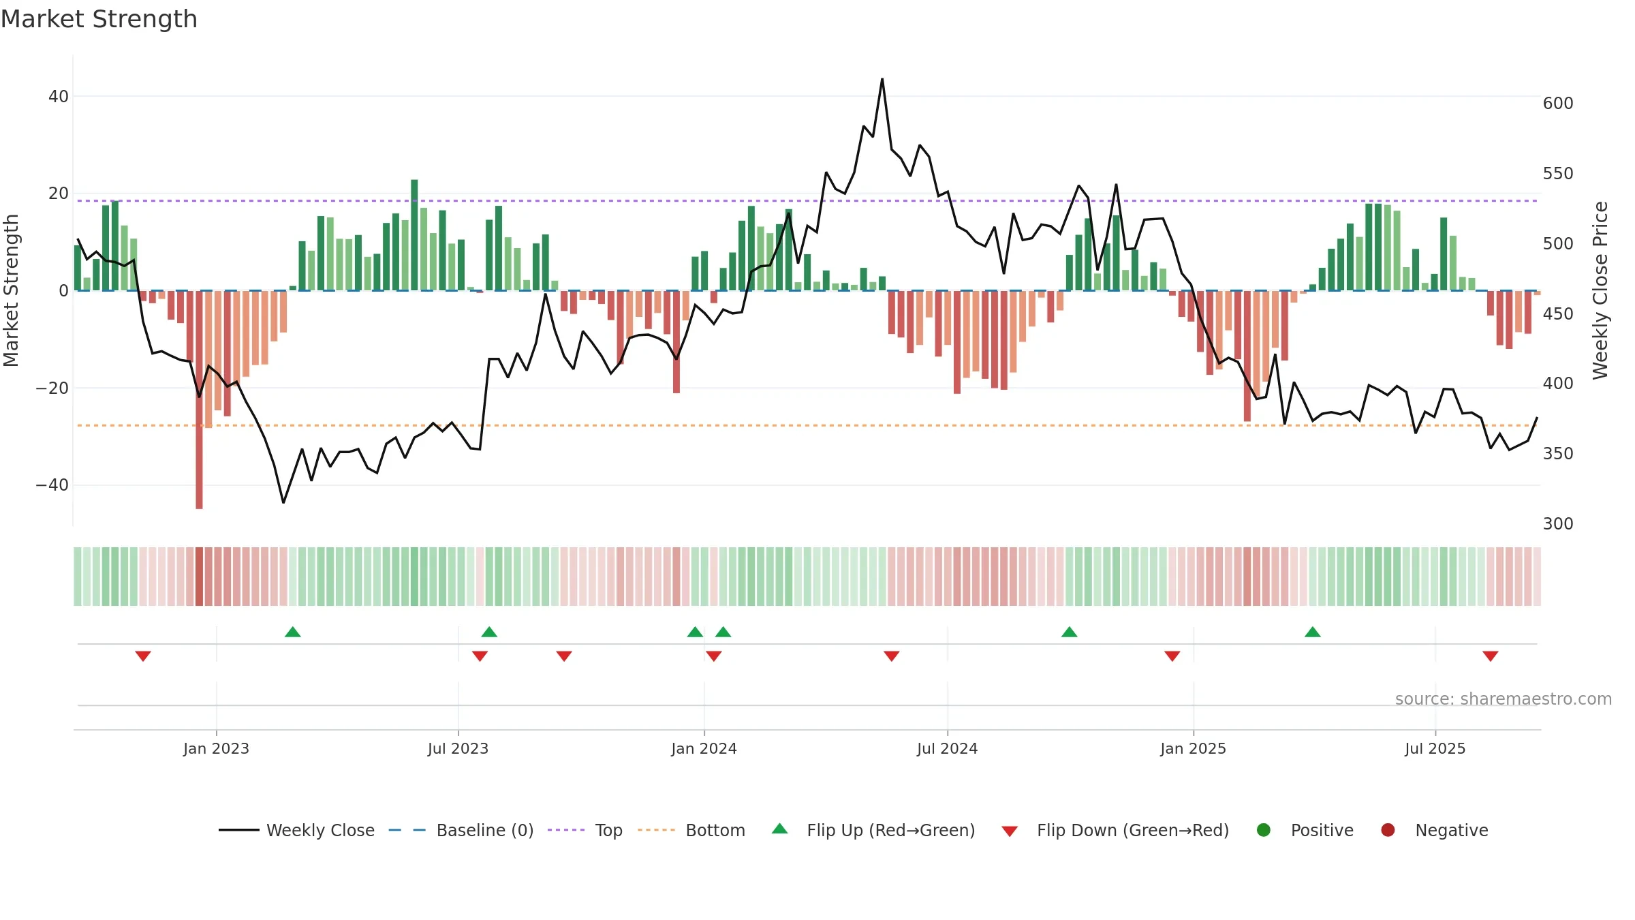Click the 'Jan 2024' x-axis label
1635x920 pixels.
coord(704,748)
